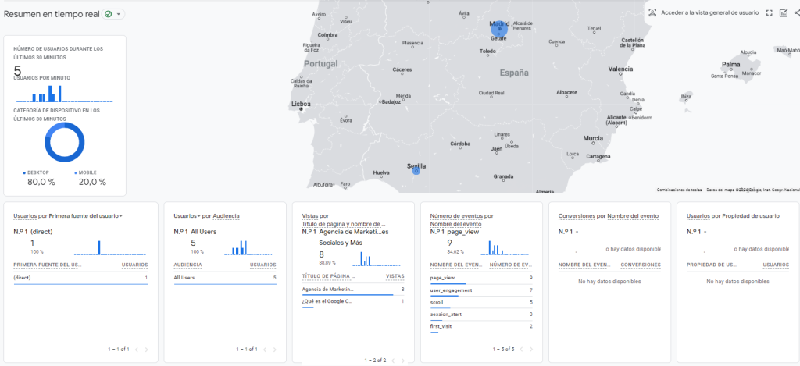800x366 pixels.
Task: Open the Usuarios metric dropdown in Audiencia card
Action: [198, 215]
